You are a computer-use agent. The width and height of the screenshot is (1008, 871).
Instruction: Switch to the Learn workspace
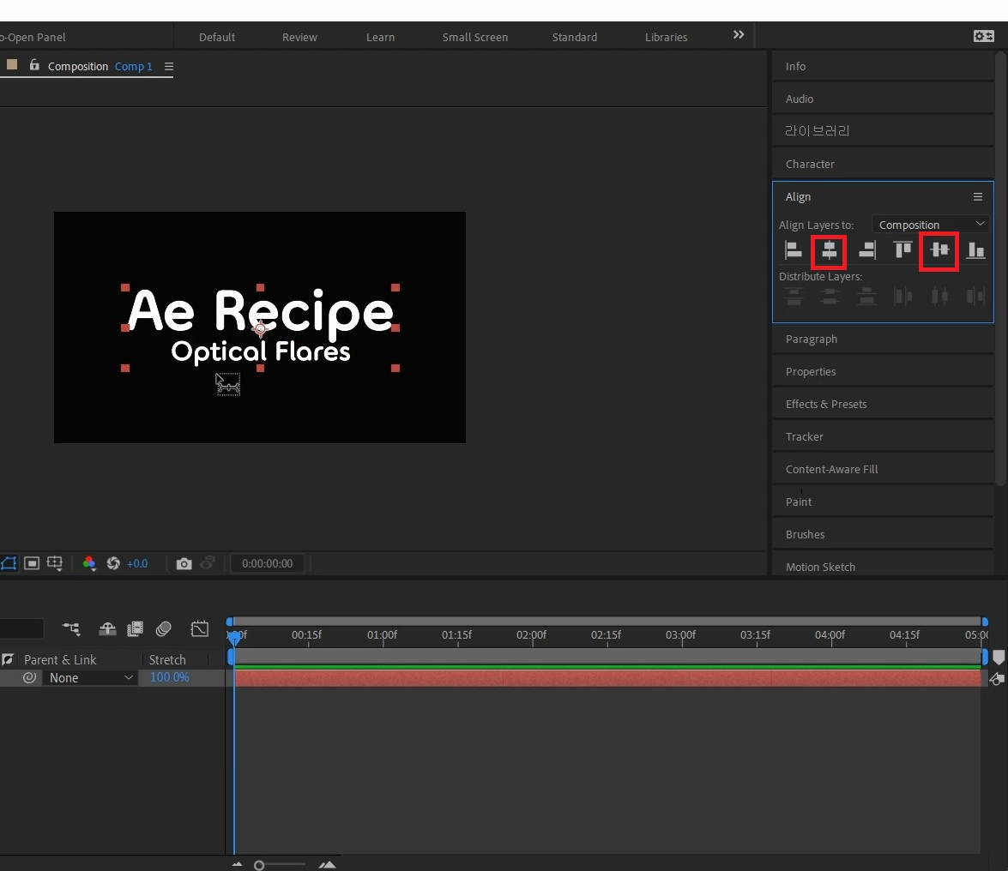click(381, 37)
